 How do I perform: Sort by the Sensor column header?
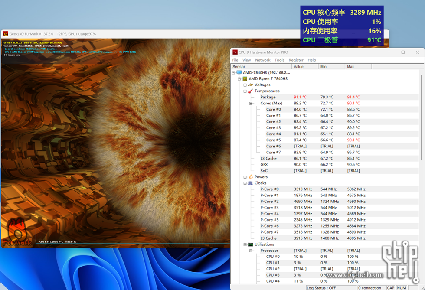(x=261, y=67)
